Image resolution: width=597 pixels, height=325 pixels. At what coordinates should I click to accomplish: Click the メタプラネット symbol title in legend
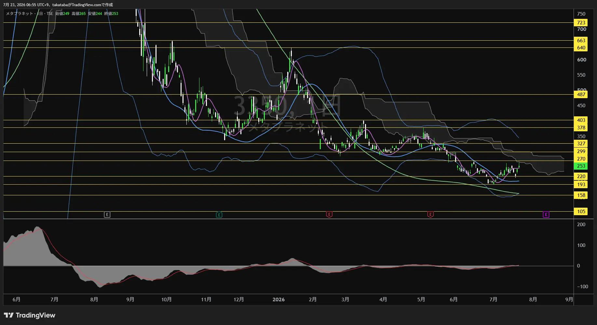[20, 14]
